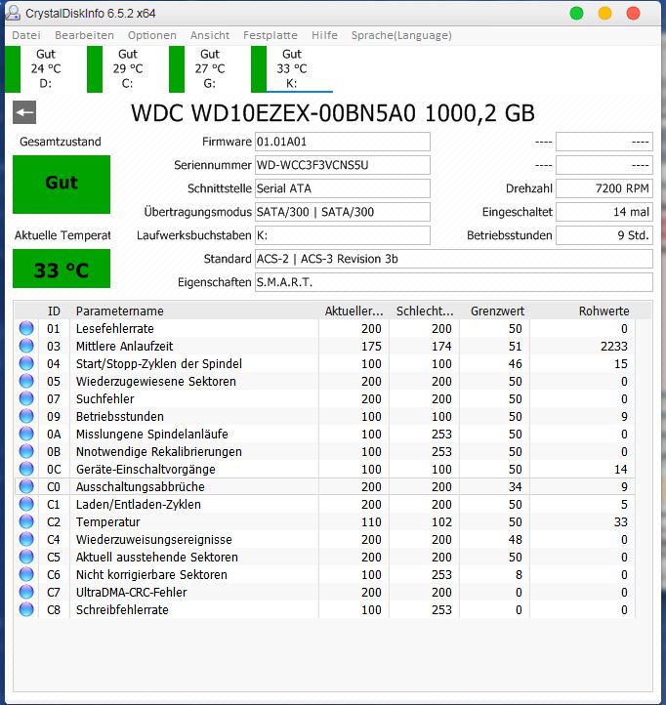Click the Ausschaltungsabbrüche parameter name
The width and height of the screenshot is (666, 705).
point(141,486)
